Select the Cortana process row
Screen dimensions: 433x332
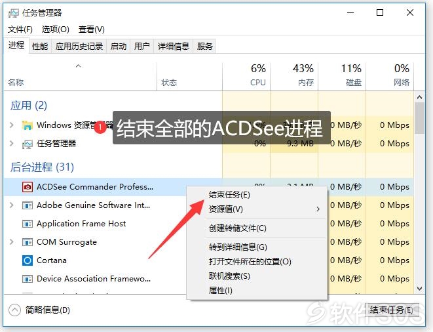[x=52, y=260]
